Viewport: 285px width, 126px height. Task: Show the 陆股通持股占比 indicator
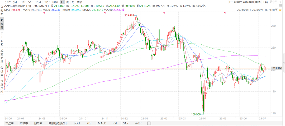tap(58, 123)
